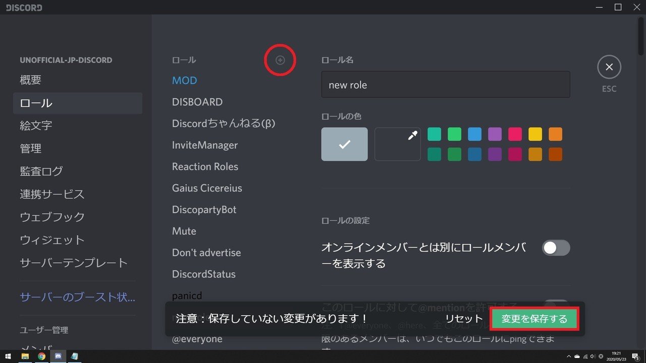Select the Discordちゃんねる(β) role
The height and width of the screenshot is (363, 646).
[x=224, y=124]
